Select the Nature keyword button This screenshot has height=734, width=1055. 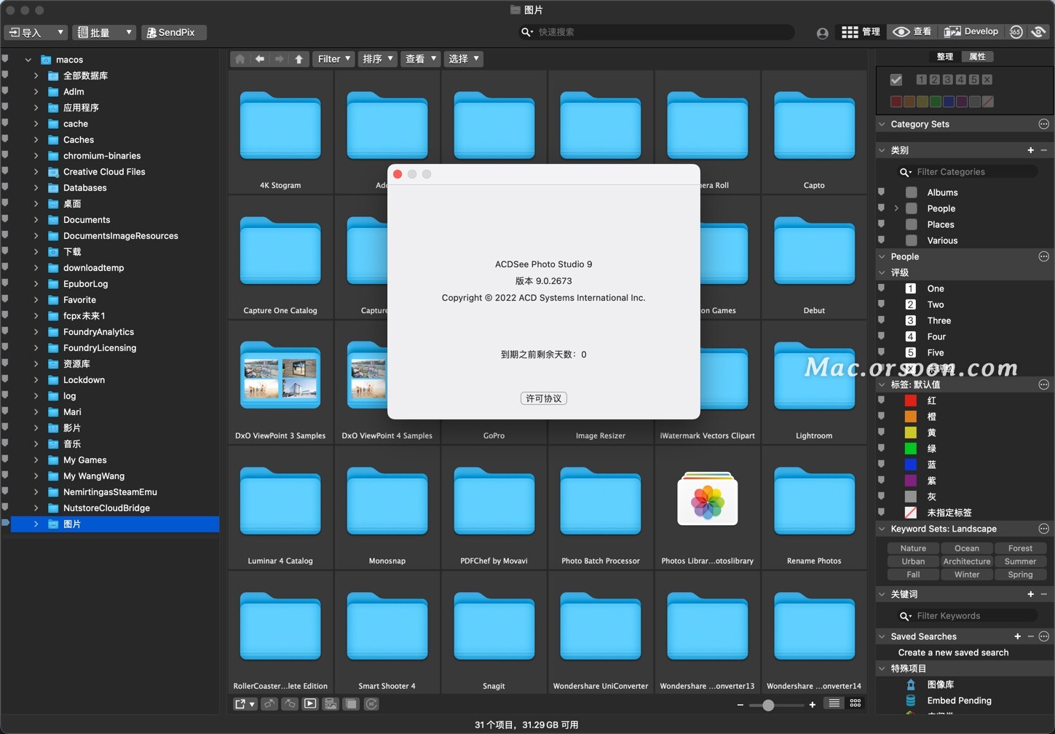click(913, 548)
